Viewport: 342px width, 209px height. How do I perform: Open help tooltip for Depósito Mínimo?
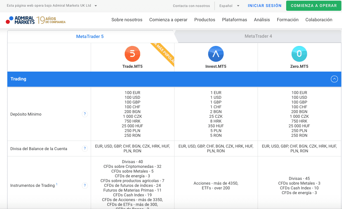(85, 114)
